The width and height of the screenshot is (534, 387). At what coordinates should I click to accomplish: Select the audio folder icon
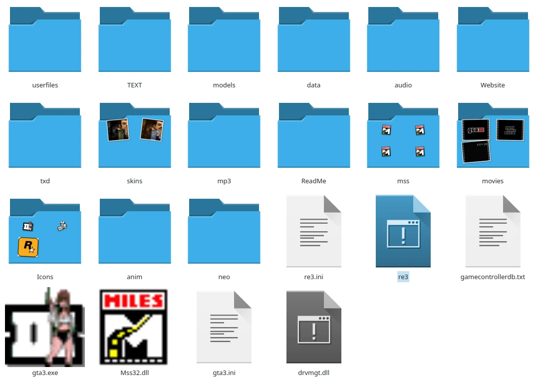coord(403,39)
